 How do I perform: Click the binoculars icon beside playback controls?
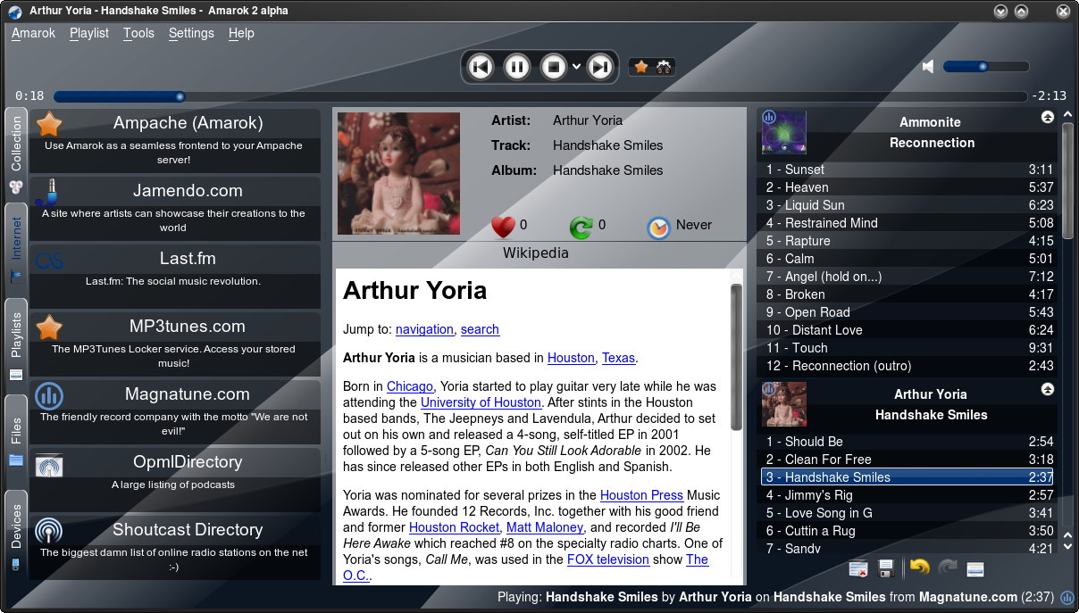(664, 67)
